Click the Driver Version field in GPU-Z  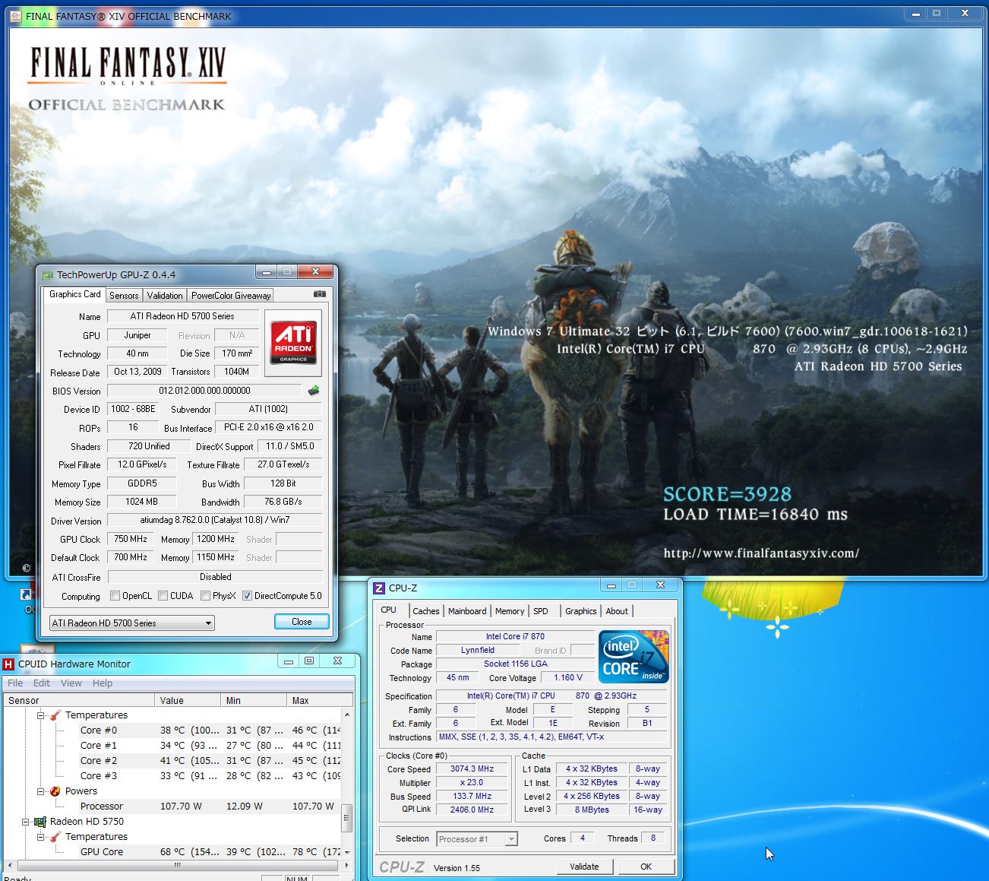click(x=215, y=520)
